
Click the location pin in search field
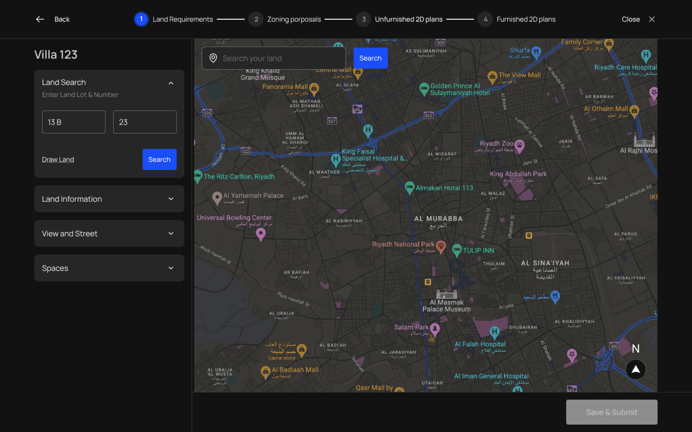(x=213, y=58)
